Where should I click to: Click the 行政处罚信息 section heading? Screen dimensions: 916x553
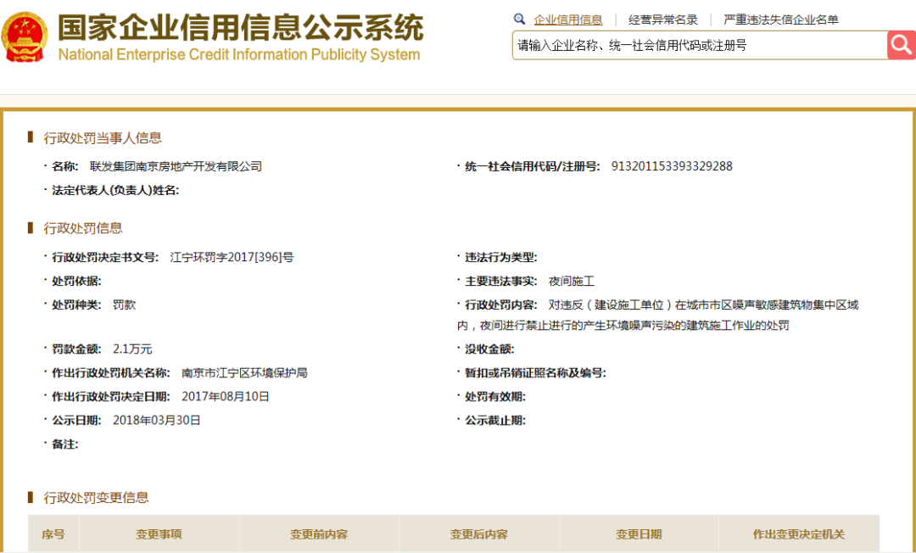tap(83, 228)
